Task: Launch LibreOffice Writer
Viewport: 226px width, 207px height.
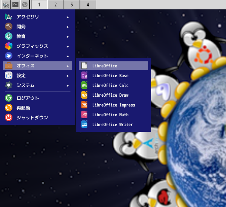Action: [113, 125]
